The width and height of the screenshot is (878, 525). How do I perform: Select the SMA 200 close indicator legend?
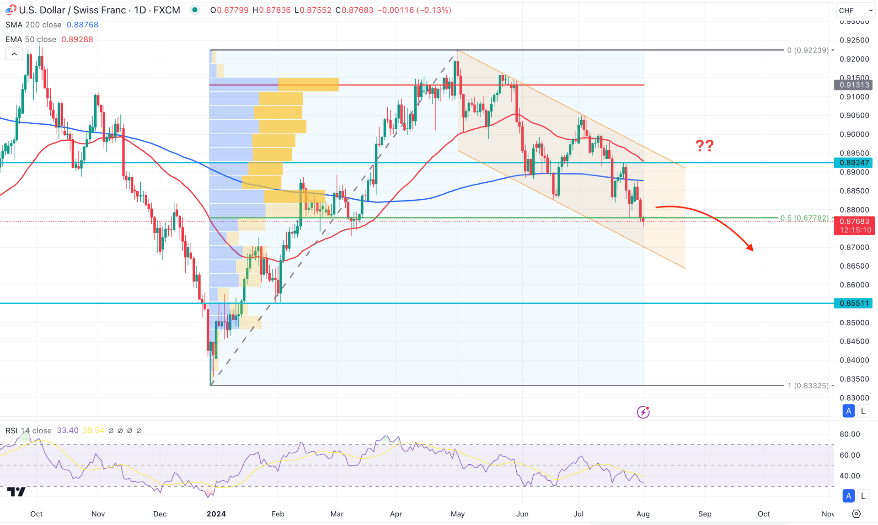tap(33, 25)
